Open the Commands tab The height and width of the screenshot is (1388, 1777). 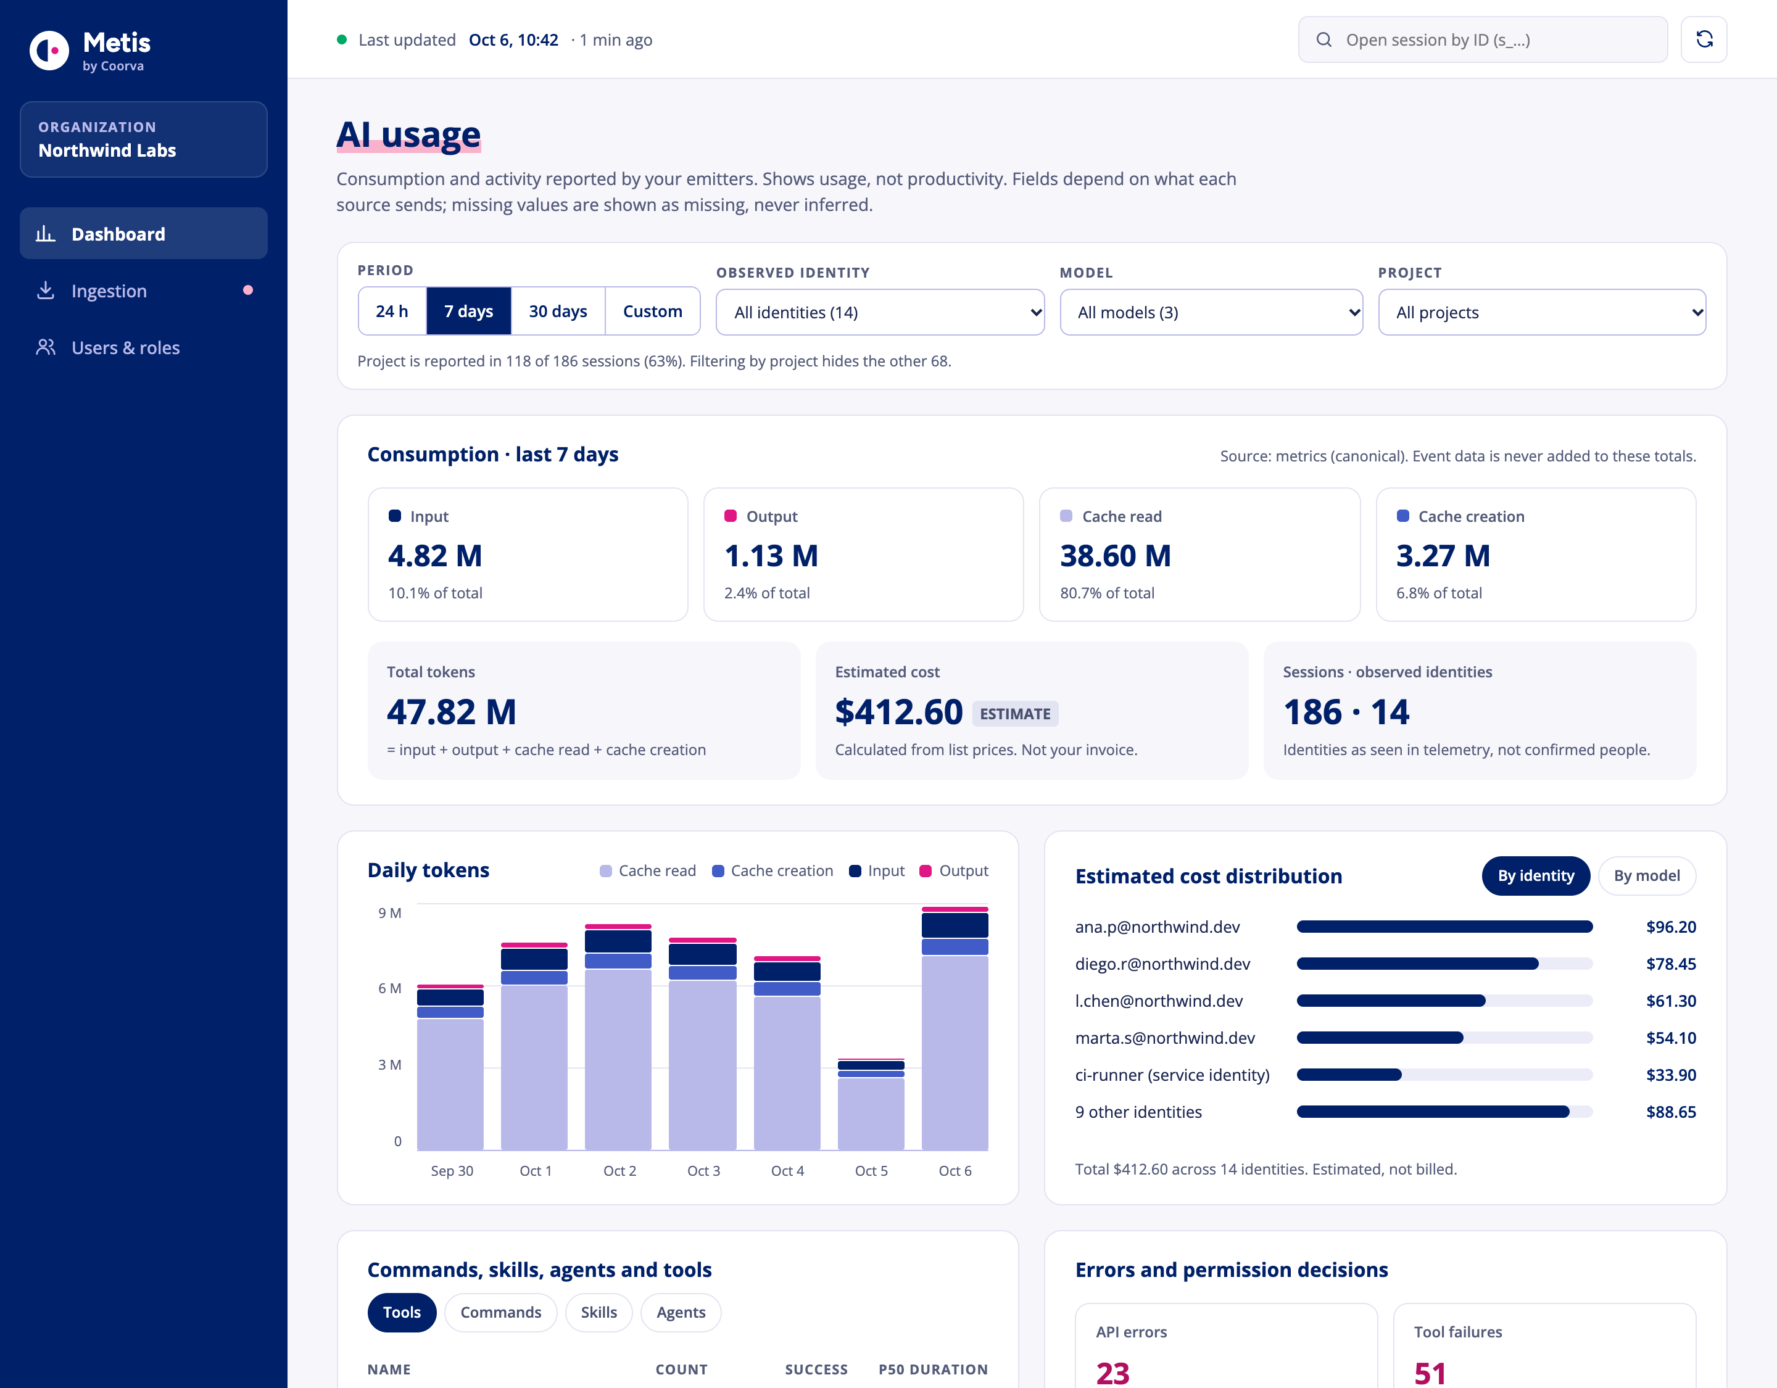(x=500, y=1312)
